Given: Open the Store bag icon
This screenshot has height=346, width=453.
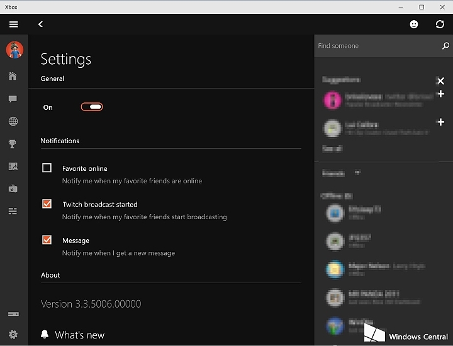Looking at the screenshot, I should (x=13, y=188).
